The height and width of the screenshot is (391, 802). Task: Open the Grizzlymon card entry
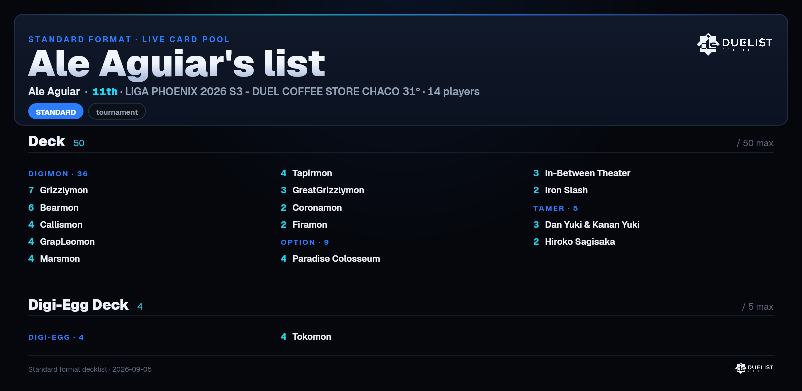(58, 190)
